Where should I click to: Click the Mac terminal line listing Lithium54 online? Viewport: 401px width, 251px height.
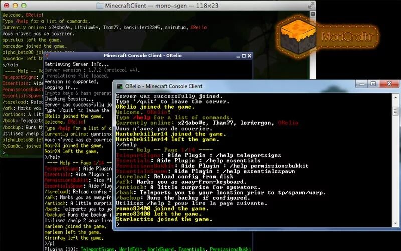tap(104, 27)
